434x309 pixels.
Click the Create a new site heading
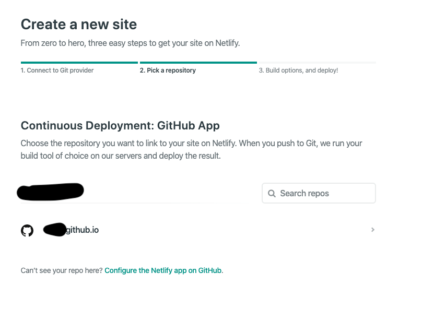coord(78,24)
